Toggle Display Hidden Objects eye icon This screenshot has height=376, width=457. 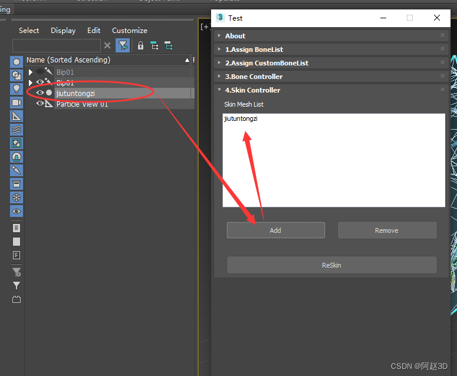(17, 211)
